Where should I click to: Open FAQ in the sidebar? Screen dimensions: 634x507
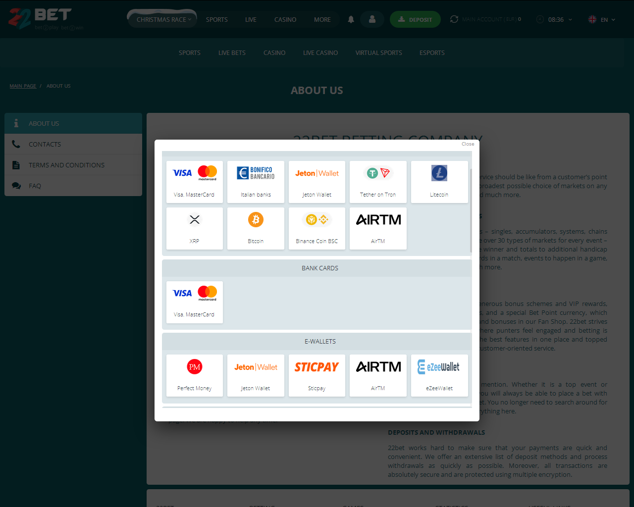[73, 186]
